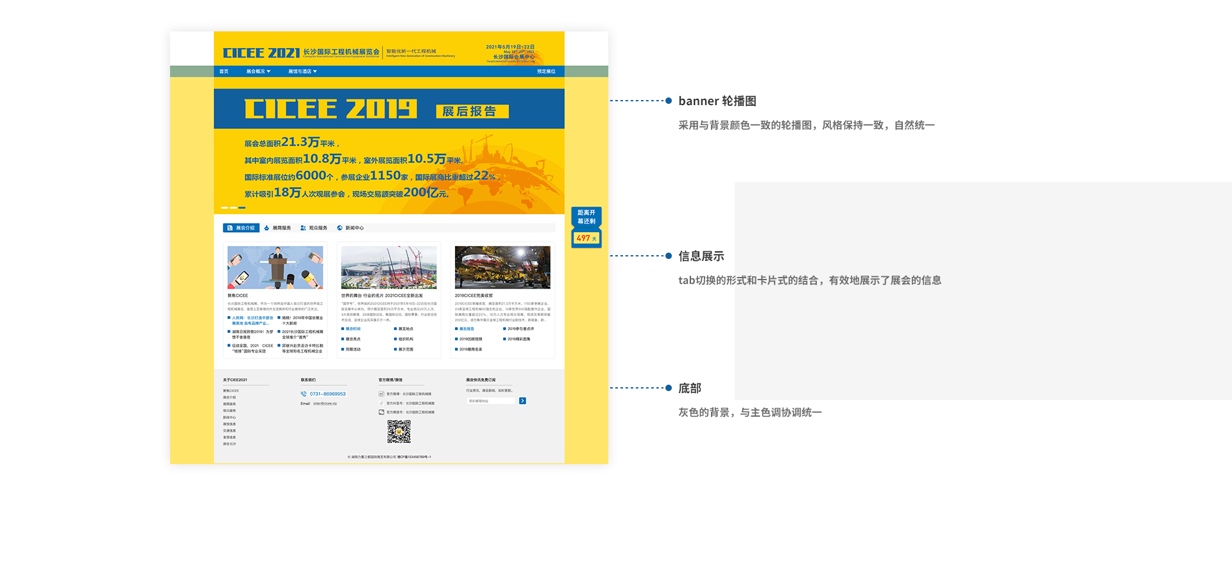
Task: Click the footer Email address link
Action: (325, 403)
